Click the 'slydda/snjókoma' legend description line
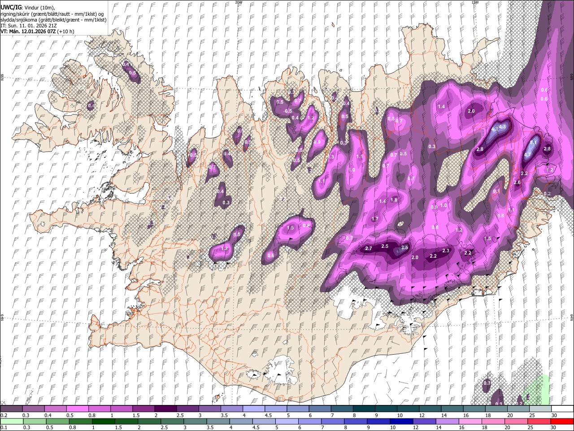574x431 pixels. pos(53,20)
